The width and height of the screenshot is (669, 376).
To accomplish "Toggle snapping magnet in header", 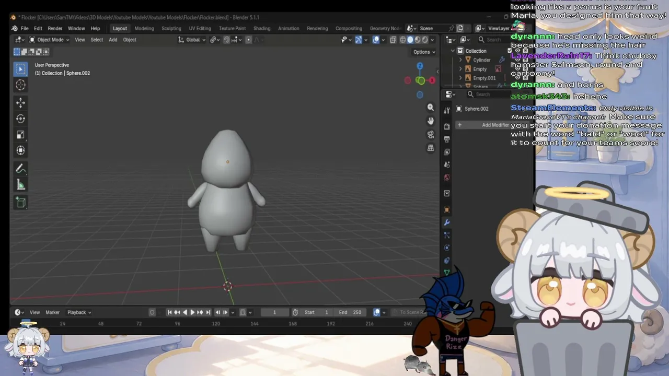I will click(x=226, y=40).
